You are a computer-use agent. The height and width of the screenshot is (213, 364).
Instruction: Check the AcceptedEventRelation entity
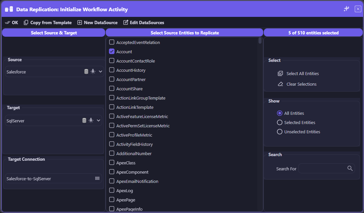pos(112,42)
